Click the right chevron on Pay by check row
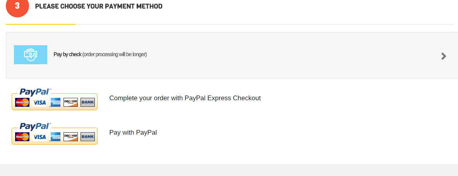 [444, 56]
